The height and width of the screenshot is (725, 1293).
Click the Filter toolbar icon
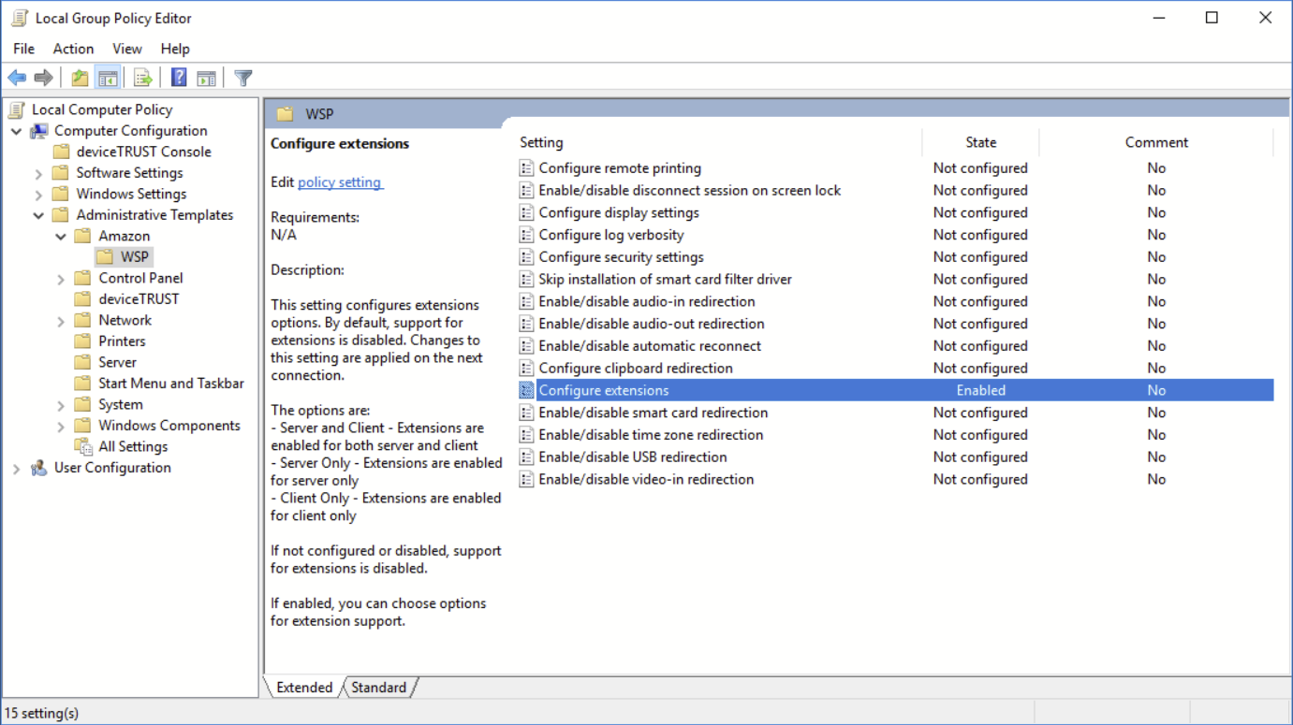point(242,77)
